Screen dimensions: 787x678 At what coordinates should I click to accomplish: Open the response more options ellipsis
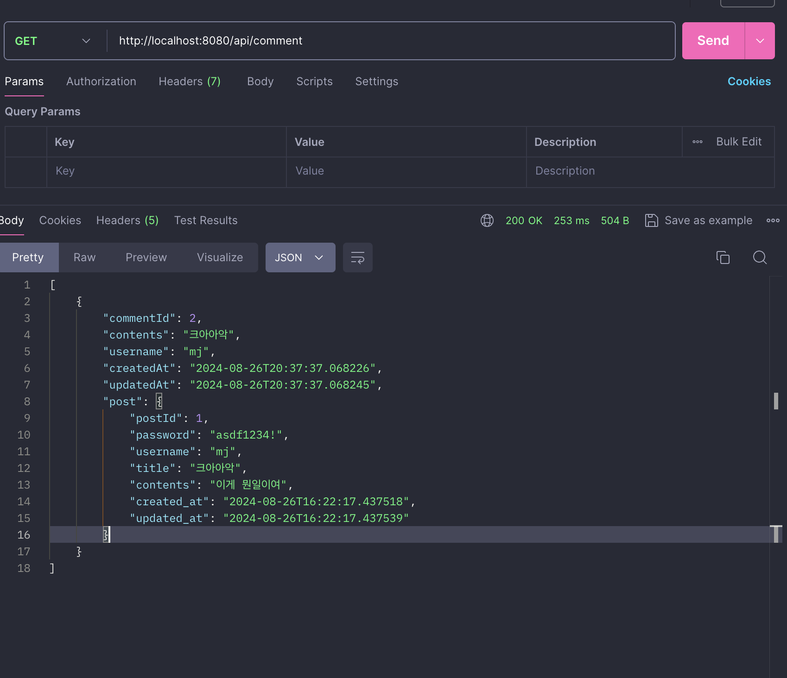(773, 220)
